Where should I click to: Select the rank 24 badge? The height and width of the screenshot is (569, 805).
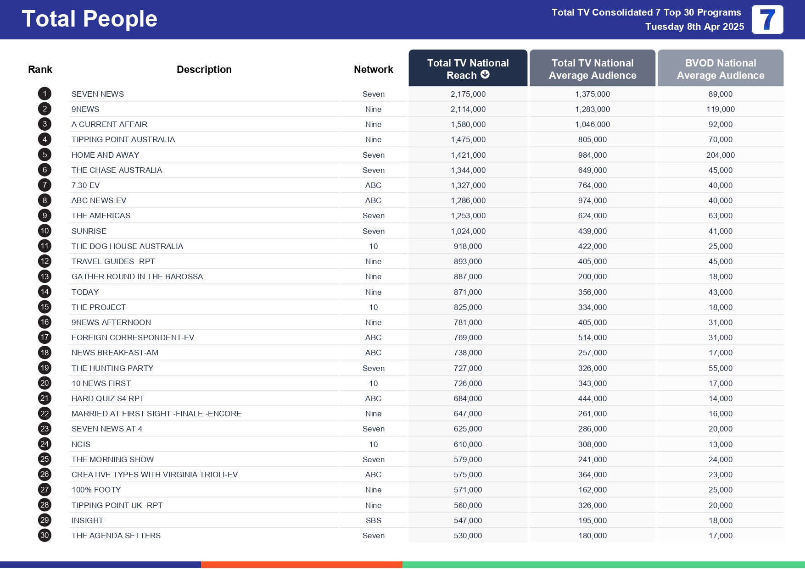[x=45, y=444]
